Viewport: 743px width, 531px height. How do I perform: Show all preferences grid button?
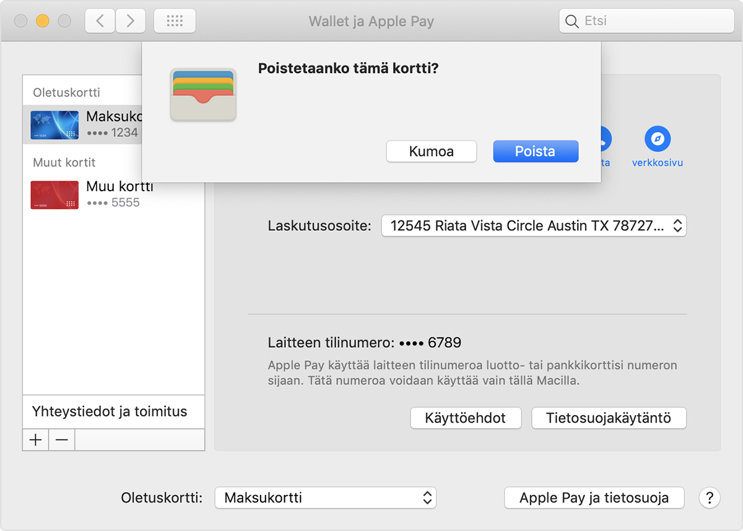point(175,21)
